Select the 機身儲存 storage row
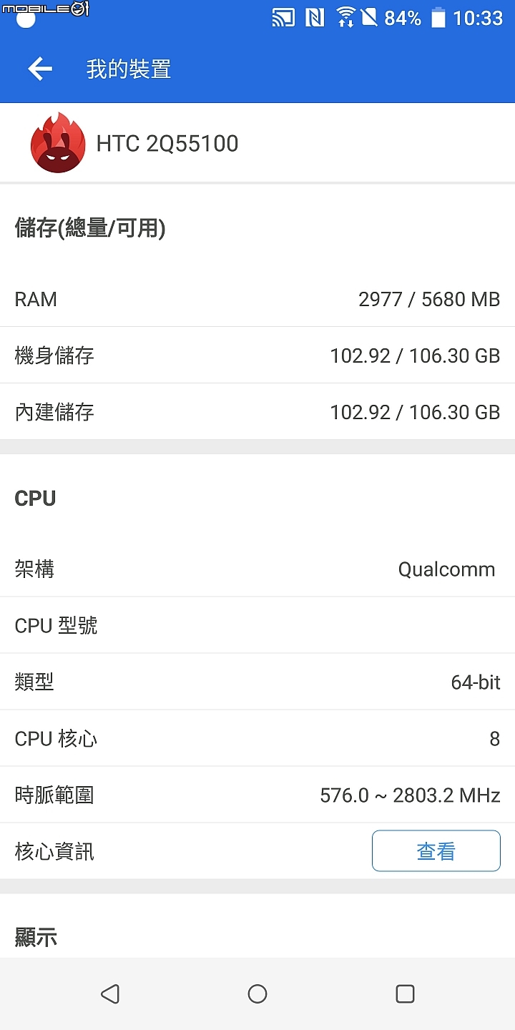Image resolution: width=515 pixels, height=1030 pixels. [x=257, y=355]
